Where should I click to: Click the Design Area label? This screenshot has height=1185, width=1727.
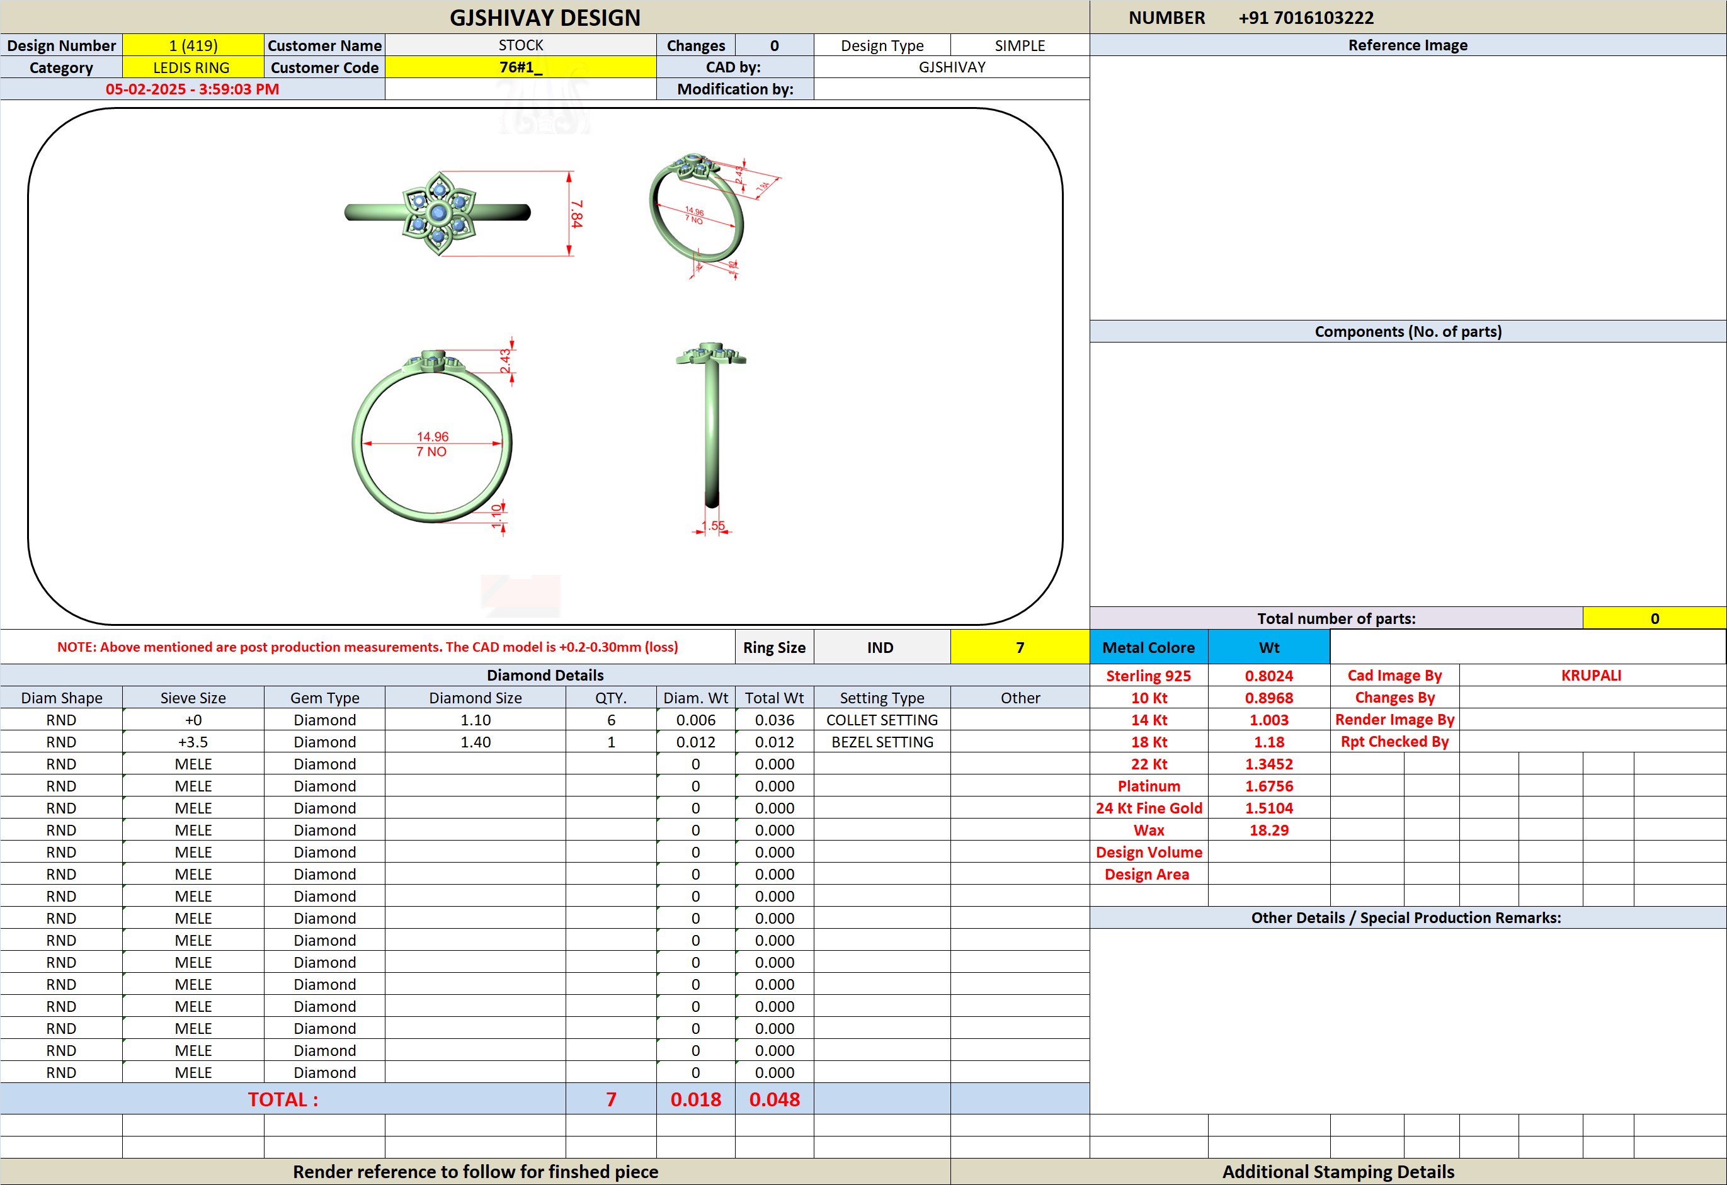point(1147,875)
